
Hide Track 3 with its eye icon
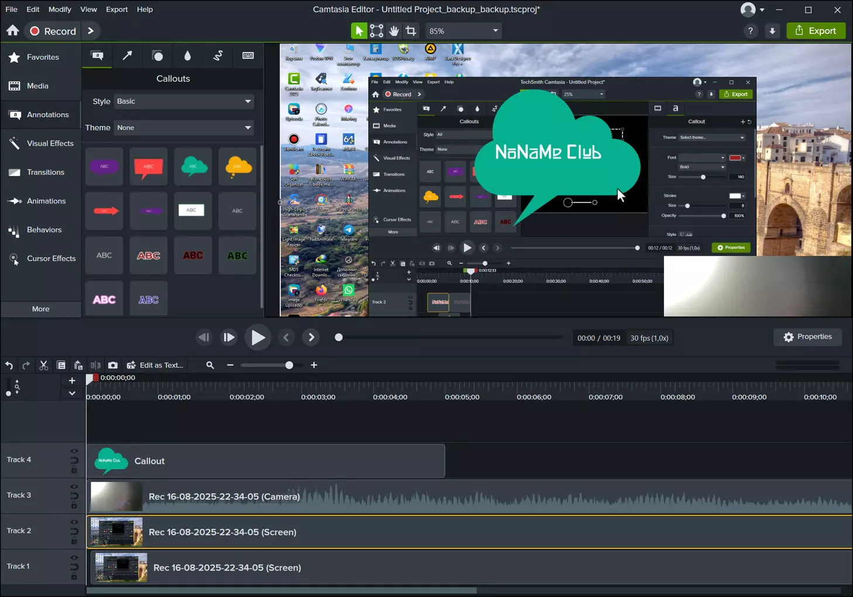(74, 487)
